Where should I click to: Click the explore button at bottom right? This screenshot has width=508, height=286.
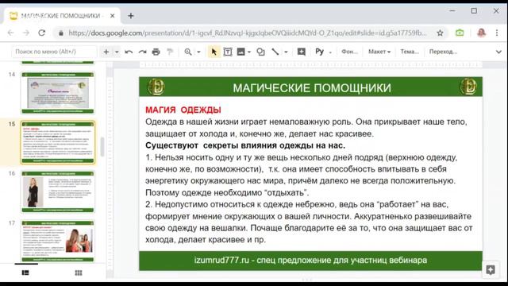[491, 270]
